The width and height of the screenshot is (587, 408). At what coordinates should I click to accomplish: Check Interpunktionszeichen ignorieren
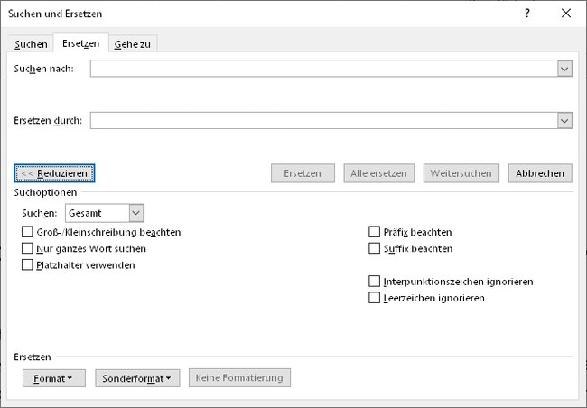point(375,282)
